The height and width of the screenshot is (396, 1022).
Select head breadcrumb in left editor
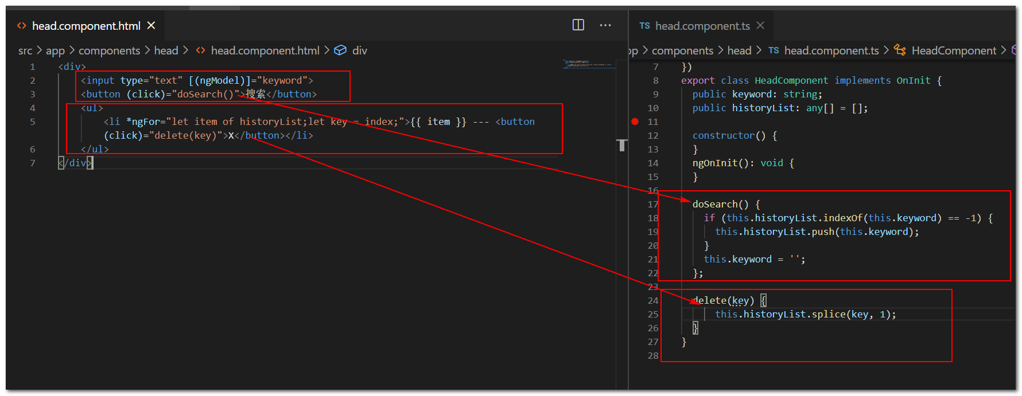pos(166,50)
